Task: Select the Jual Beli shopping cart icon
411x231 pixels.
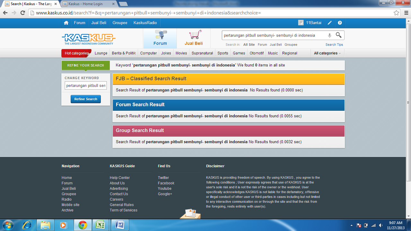Action: (x=195, y=35)
